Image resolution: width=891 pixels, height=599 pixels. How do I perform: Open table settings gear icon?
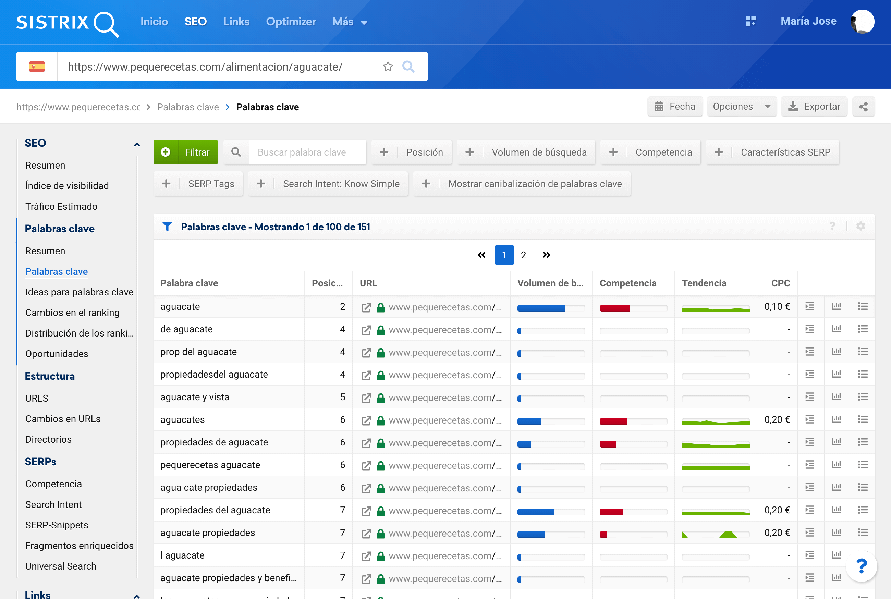861,227
